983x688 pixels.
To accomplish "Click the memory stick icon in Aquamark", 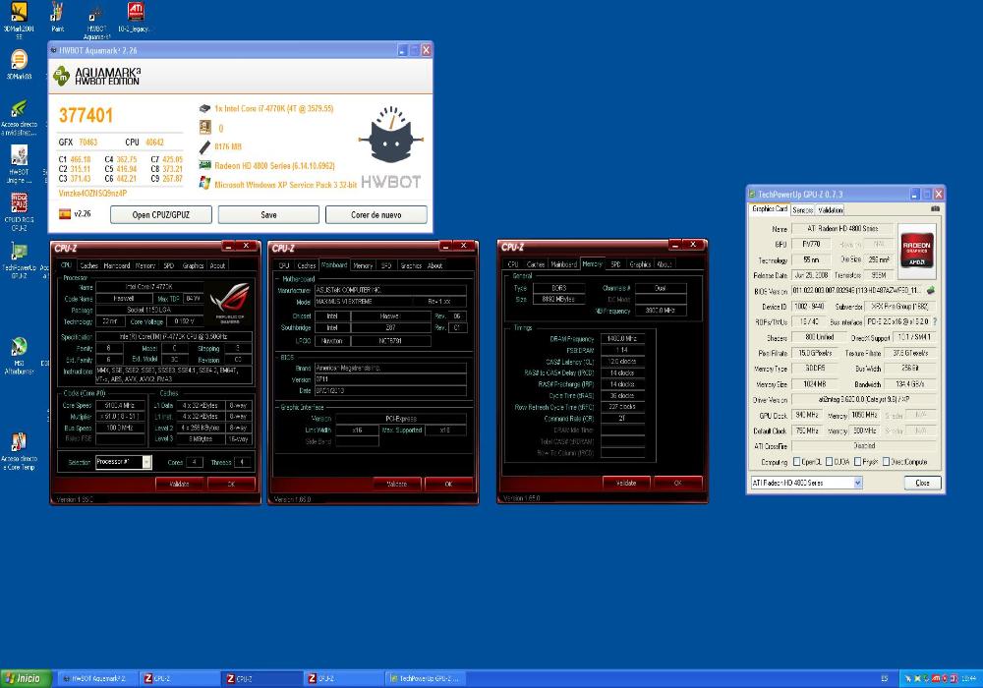I will point(204,147).
